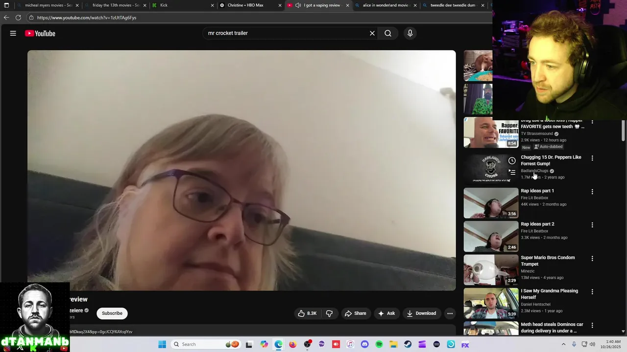Dislike the video with the thumbs down
The height and width of the screenshot is (352, 627).
point(329,313)
